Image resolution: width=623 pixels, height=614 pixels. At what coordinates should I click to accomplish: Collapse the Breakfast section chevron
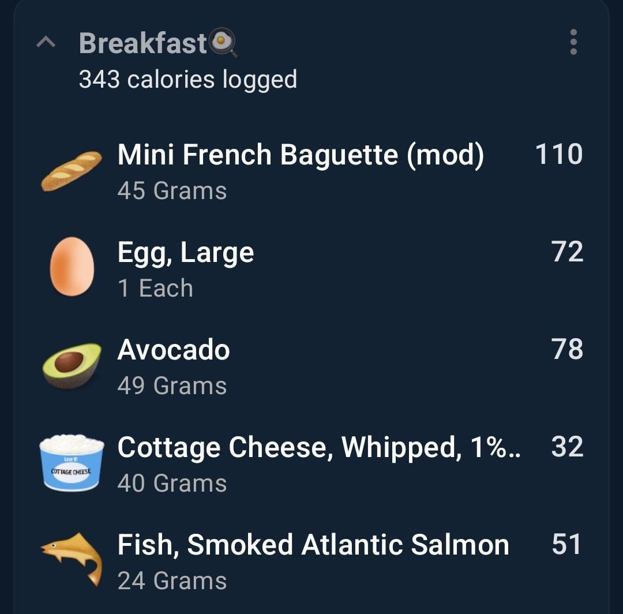tap(46, 42)
